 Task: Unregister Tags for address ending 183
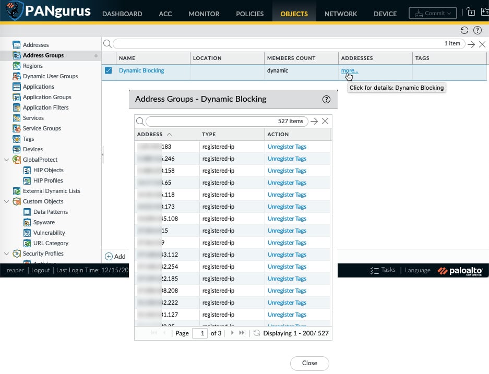click(x=287, y=147)
